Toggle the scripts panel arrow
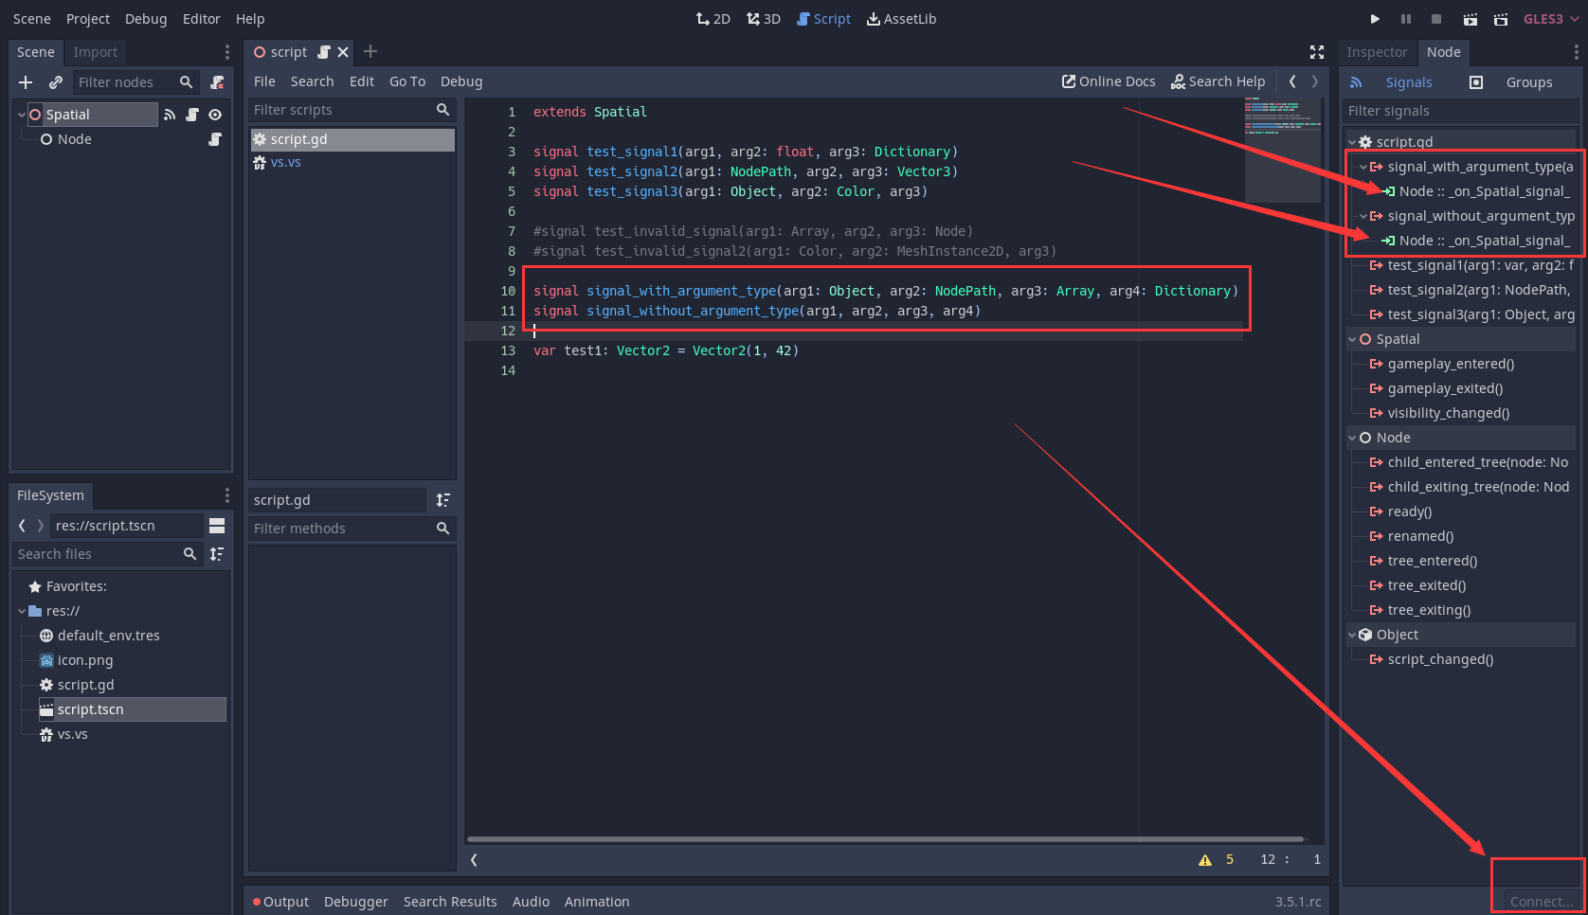Screen dimensions: 1588x915 pos(474,860)
